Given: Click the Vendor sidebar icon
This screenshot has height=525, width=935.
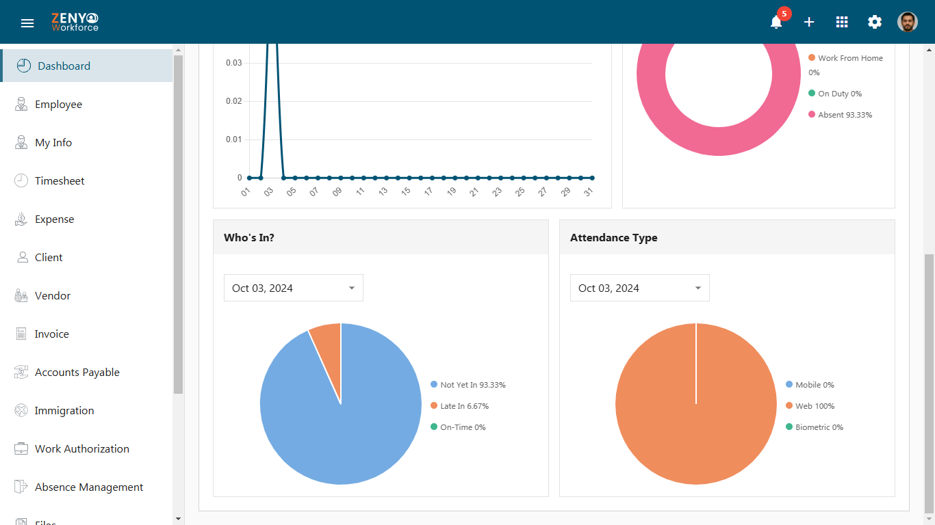Looking at the screenshot, I should tap(21, 295).
